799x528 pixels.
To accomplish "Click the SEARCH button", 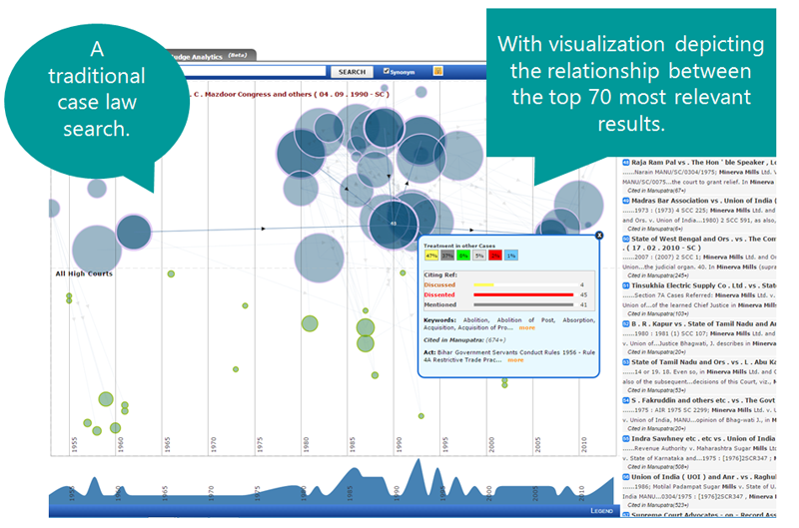I will pyautogui.click(x=353, y=72).
